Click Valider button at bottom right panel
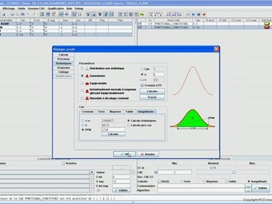This screenshot has height=204, width=272. point(261,188)
